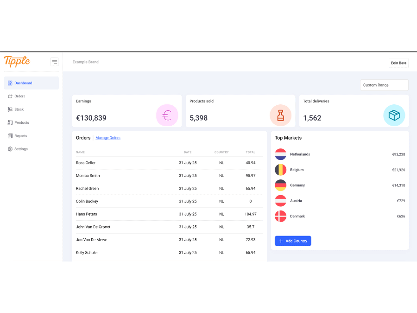Click the Denmark market name
Viewport: 417px width, 313px height.
297,217
